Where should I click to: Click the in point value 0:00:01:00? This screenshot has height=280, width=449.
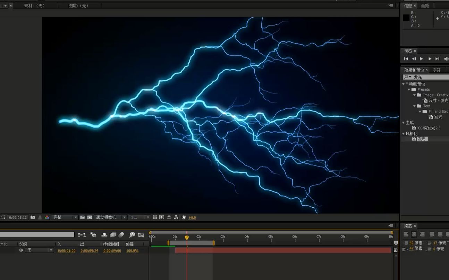[x=67, y=251]
